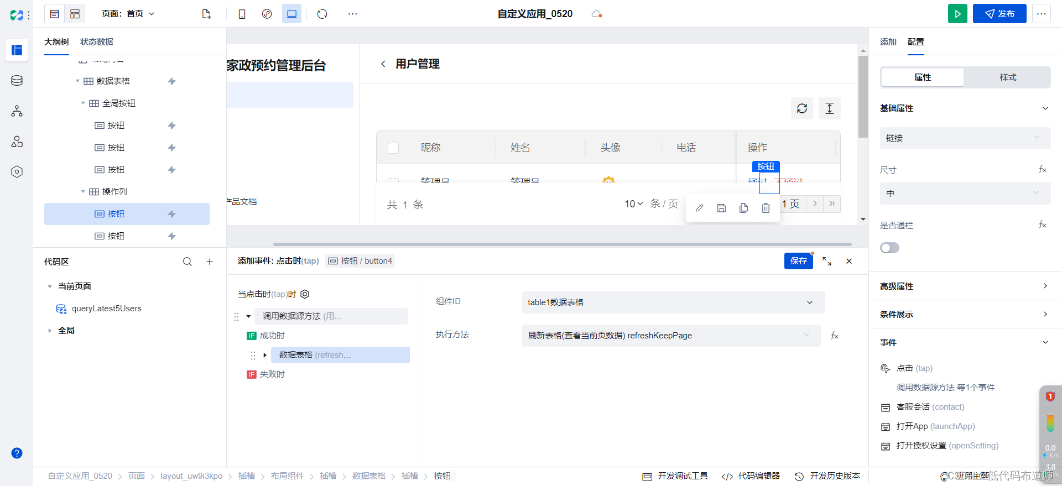Switch to the 大纲树 tab
Image resolution: width=1062 pixels, height=486 pixels.
[56, 42]
